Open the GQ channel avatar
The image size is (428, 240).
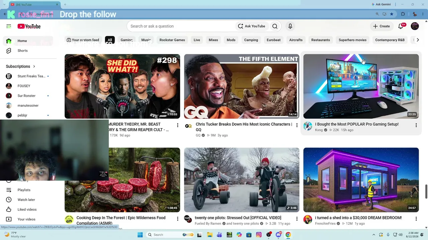(188, 126)
